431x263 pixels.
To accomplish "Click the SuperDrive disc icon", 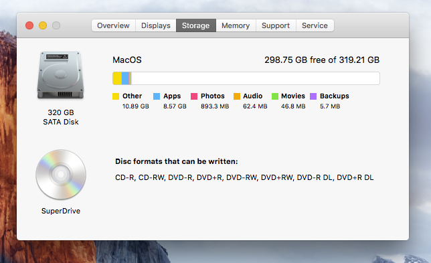I will click(x=61, y=175).
